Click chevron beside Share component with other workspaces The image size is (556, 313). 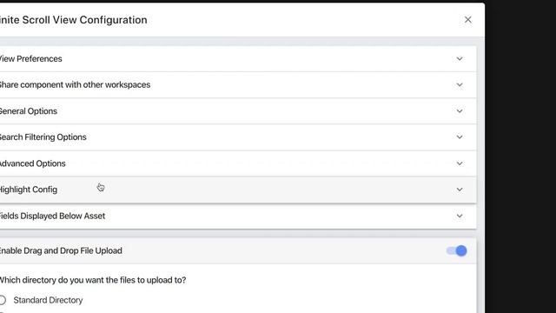pyautogui.click(x=460, y=85)
